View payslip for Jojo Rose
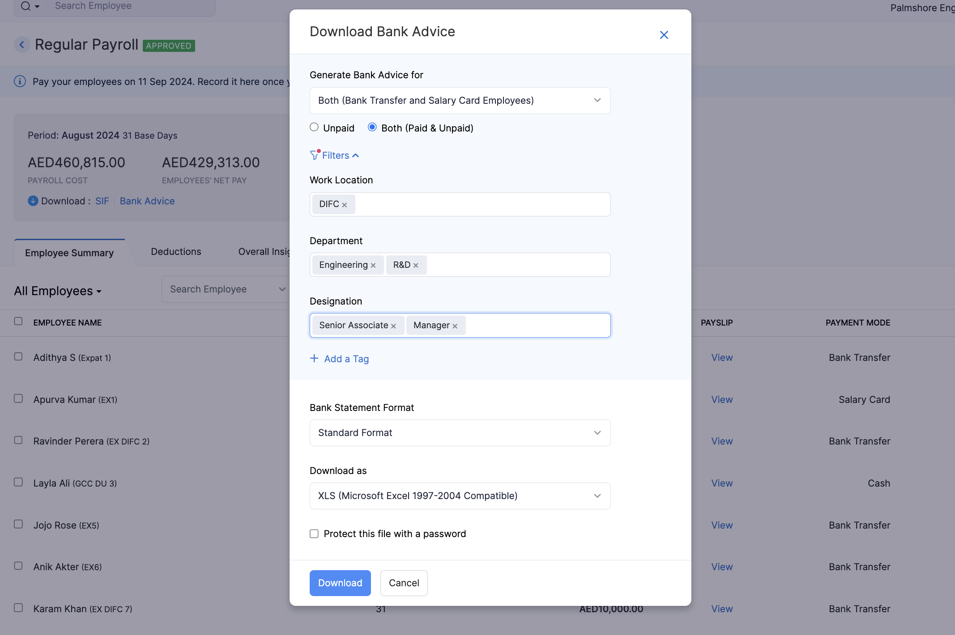 [722, 525]
